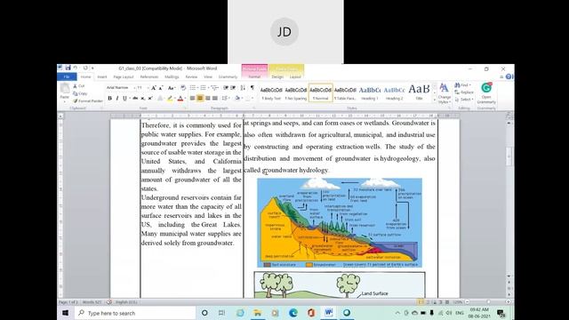Screen dimensions: 569x320
Task: Adjust the zoom slider in status bar
Action: [488, 302]
